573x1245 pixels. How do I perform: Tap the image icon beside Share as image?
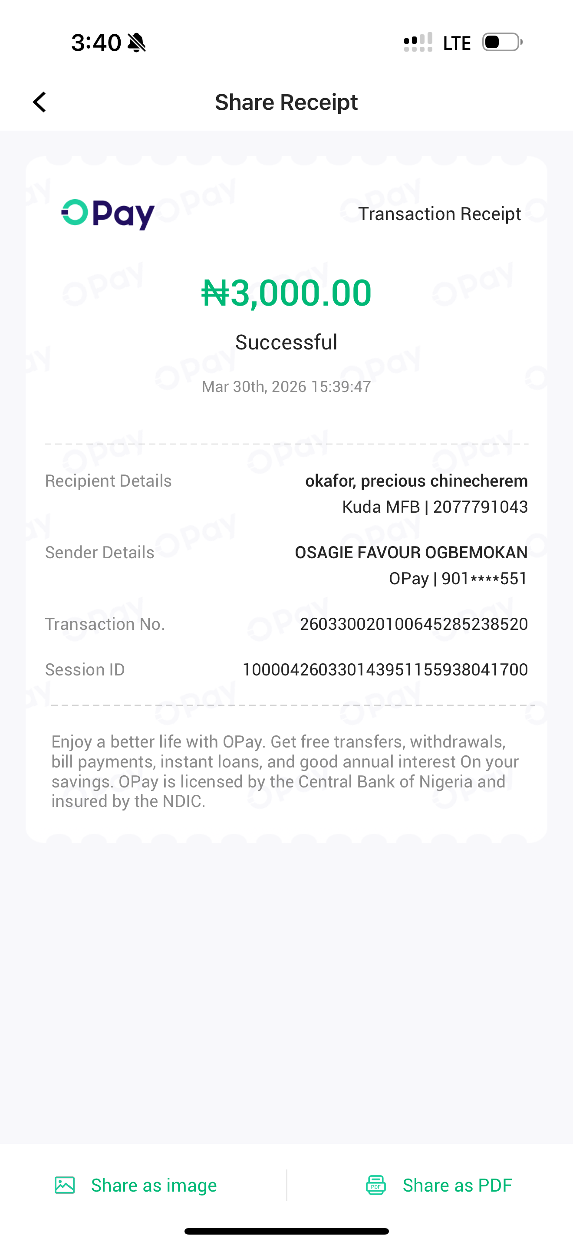pos(65,1185)
